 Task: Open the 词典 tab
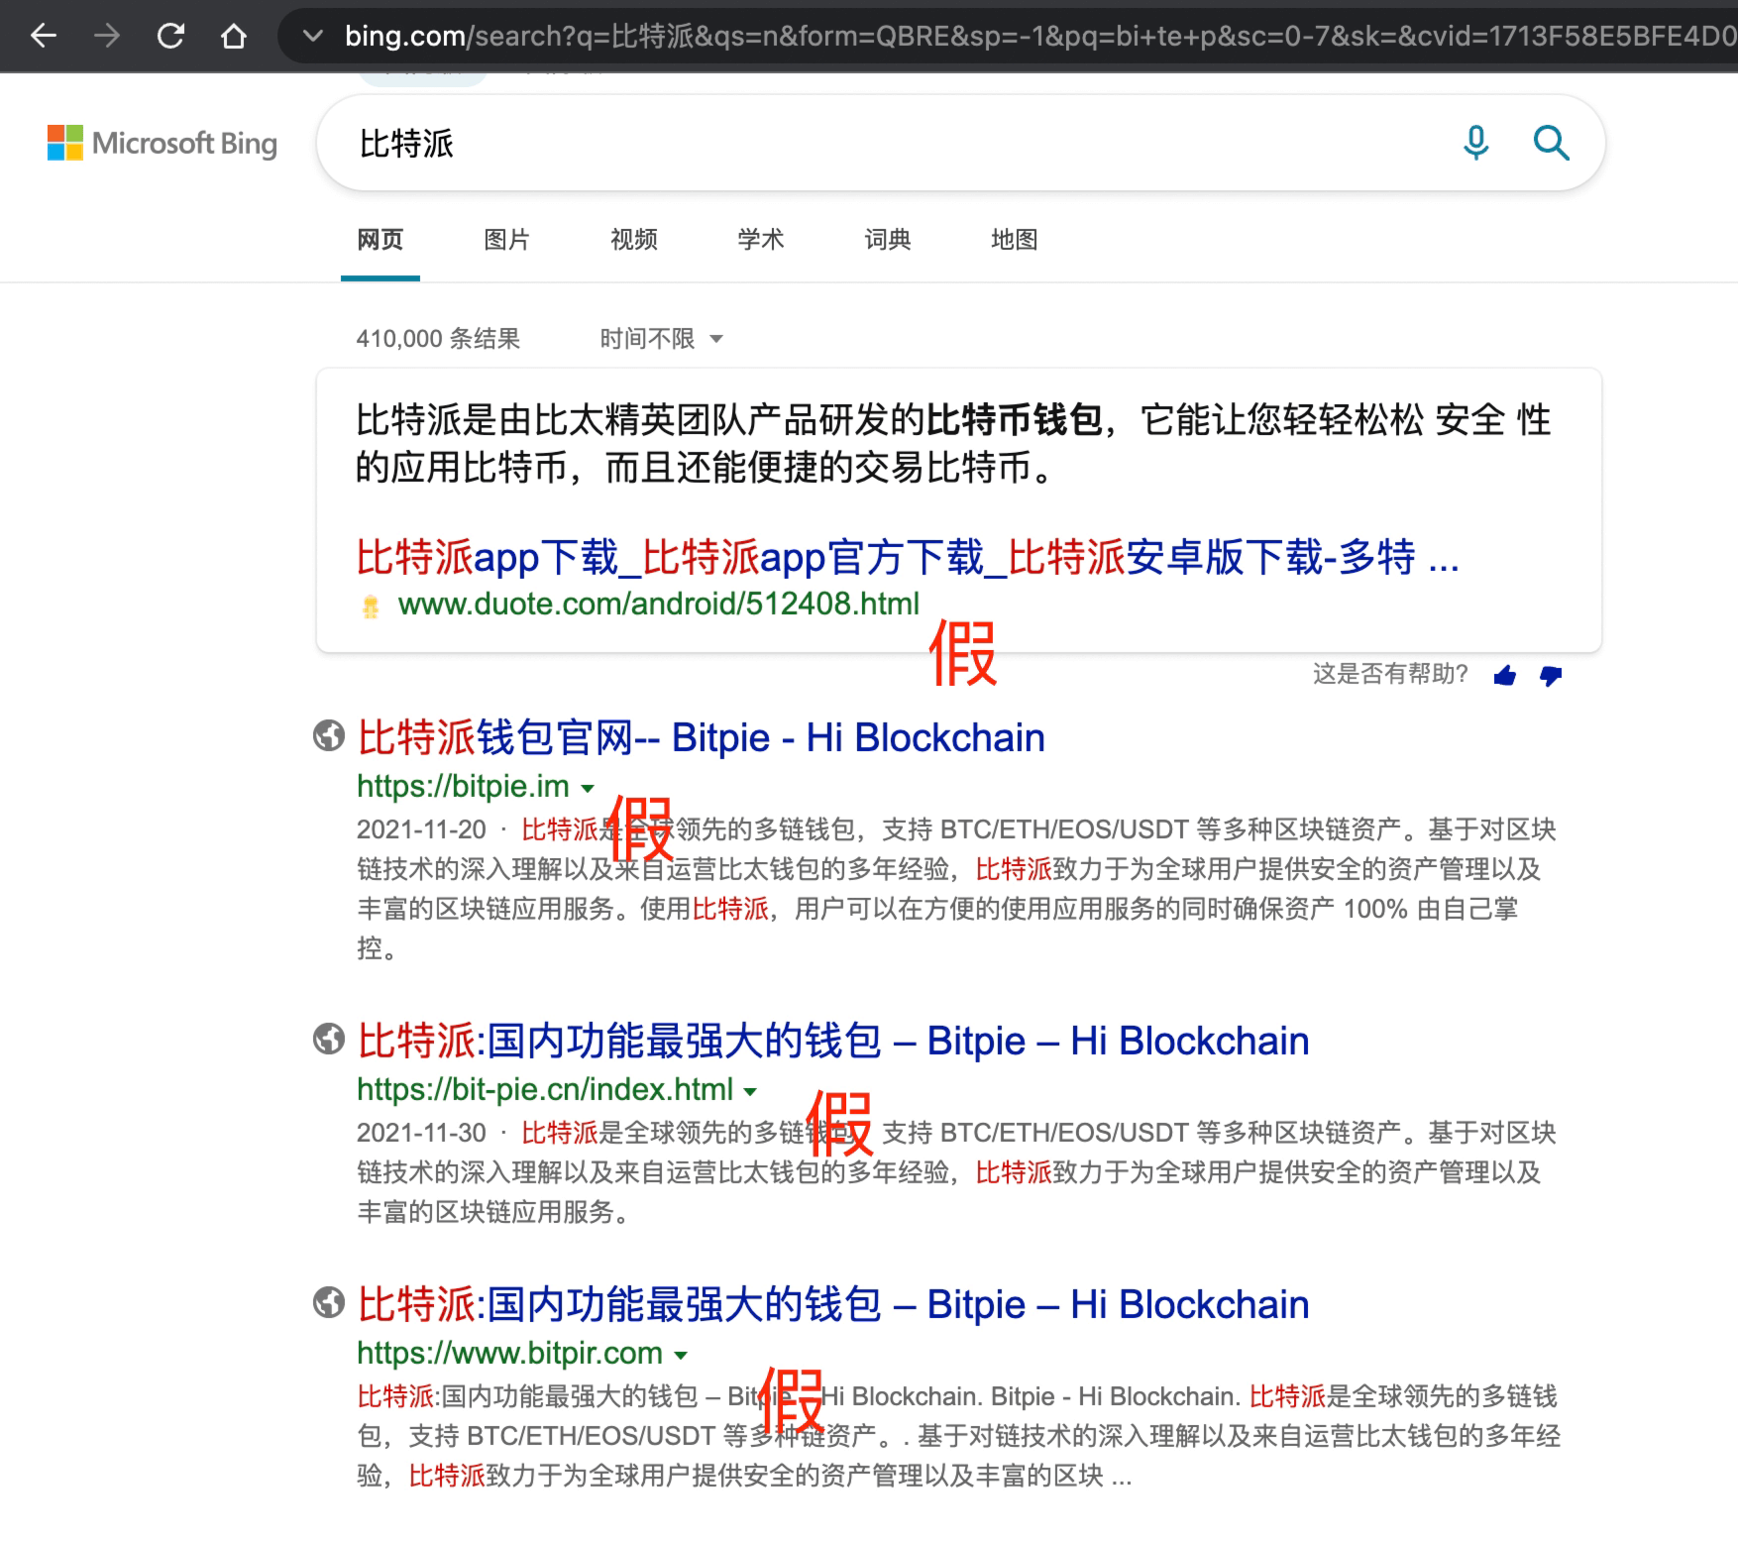point(888,240)
